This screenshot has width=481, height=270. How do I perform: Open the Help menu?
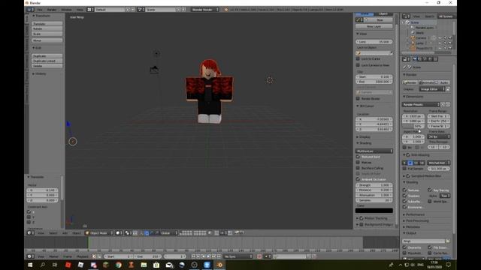click(x=80, y=10)
